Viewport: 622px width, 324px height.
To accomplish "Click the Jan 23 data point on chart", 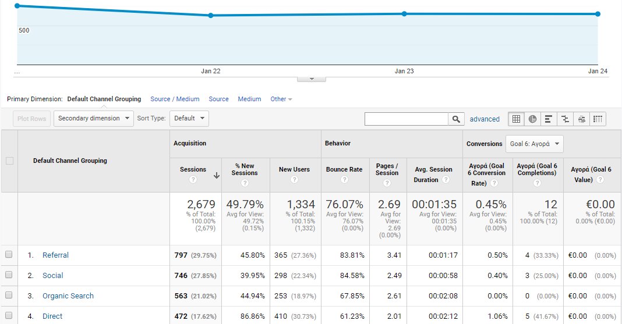I will click(404, 14).
